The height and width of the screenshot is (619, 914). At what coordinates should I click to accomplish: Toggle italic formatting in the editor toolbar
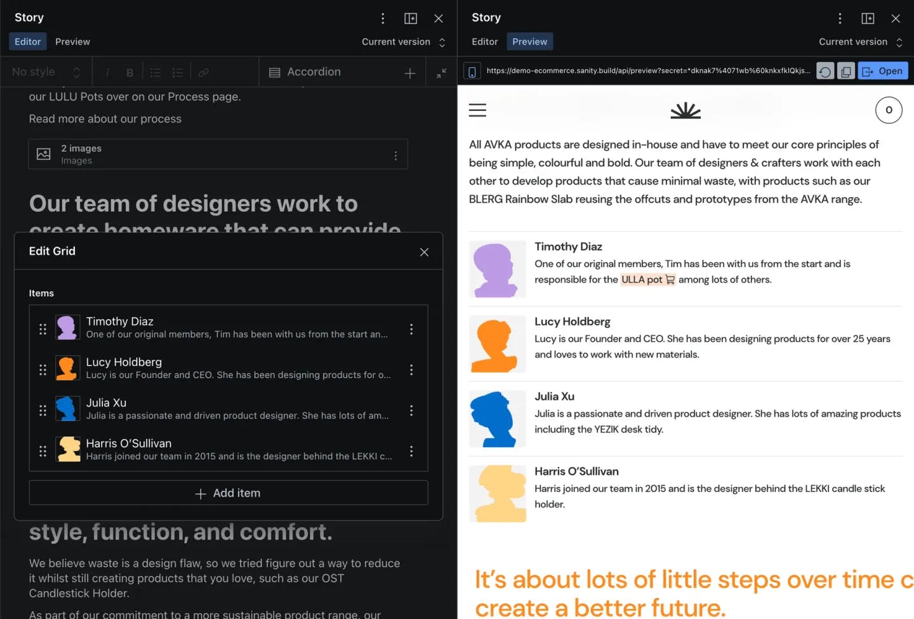click(x=108, y=72)
